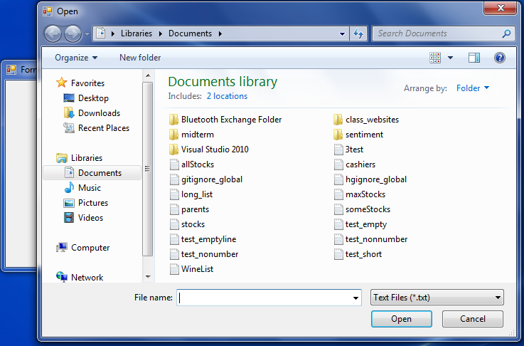The height and width of the screenshot is (346, 524).
Task: Click the navigation pane scroll up arrow
Action: tap(148, 75)
